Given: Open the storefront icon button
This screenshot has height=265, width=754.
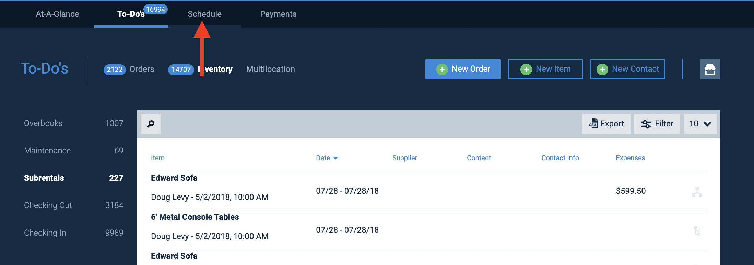Looking at the screenshot, I should click(710, 69).
